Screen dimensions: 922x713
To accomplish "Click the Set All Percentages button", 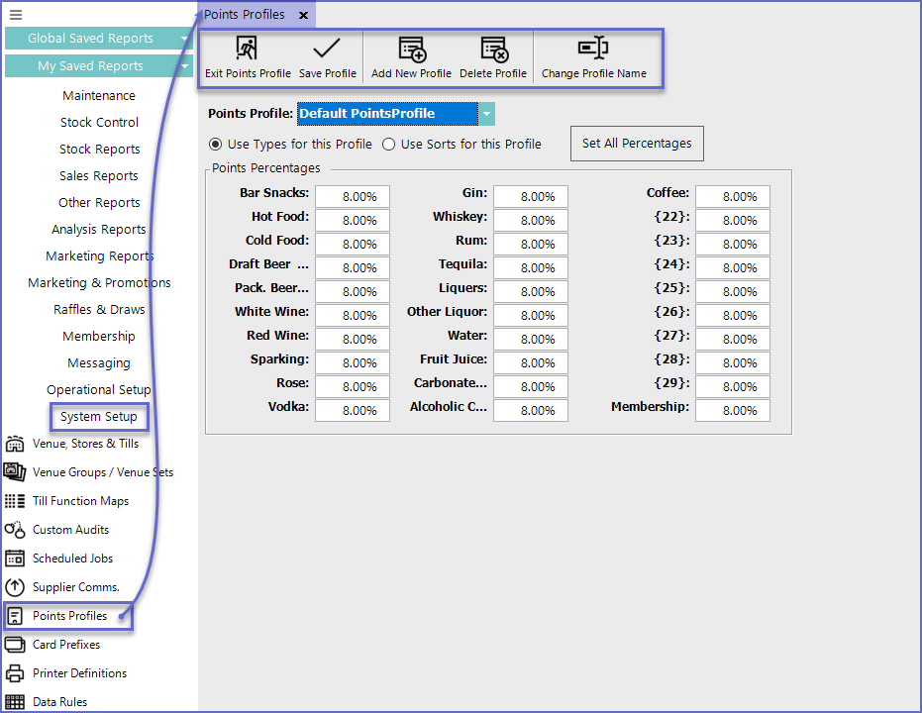I will 637,144.
